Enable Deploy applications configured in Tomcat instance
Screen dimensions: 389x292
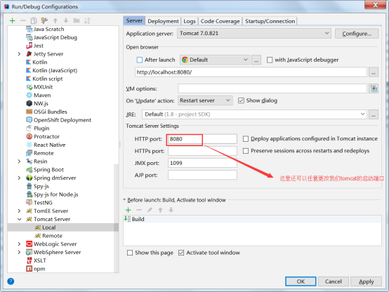coord(246,139)
